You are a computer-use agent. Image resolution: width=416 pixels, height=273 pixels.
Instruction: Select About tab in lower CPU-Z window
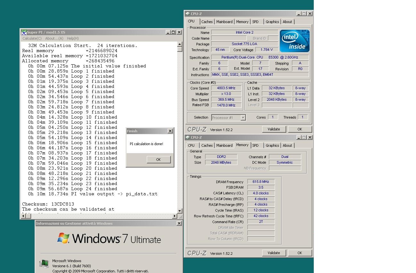[287, 145]
